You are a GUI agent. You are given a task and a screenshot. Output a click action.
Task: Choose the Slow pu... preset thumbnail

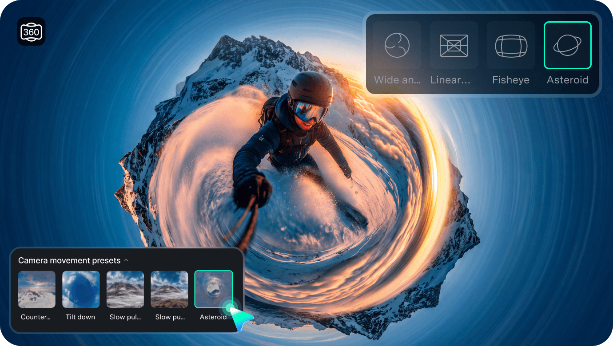coord(169,289)
